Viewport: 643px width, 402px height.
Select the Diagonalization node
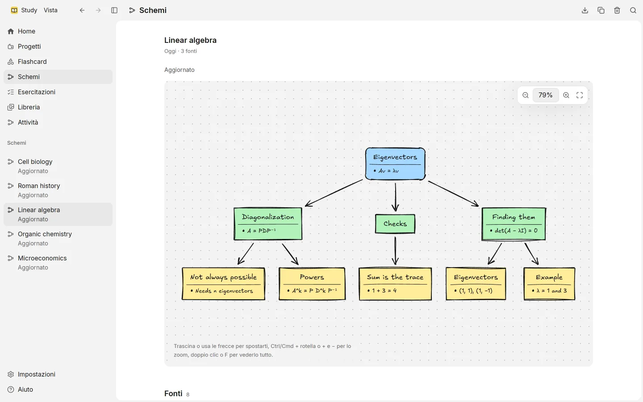pos(268,224)
